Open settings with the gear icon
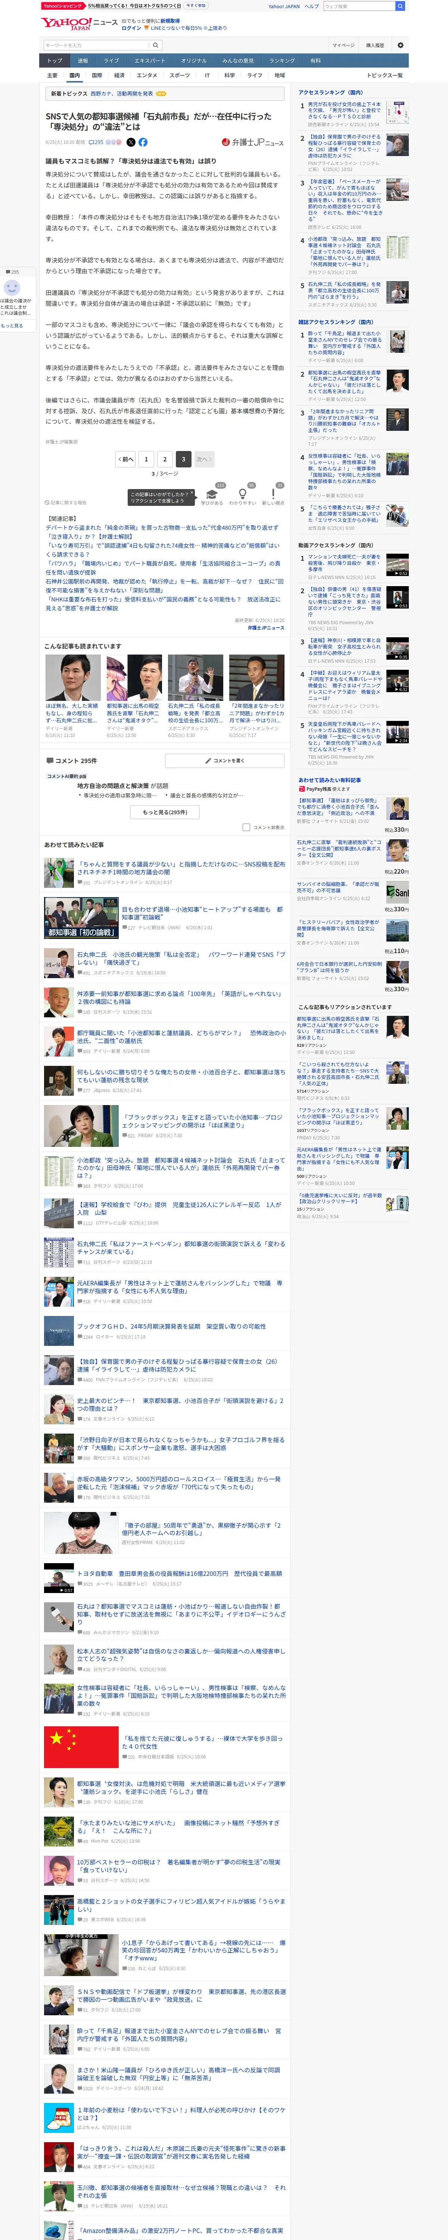 (400, 45)
